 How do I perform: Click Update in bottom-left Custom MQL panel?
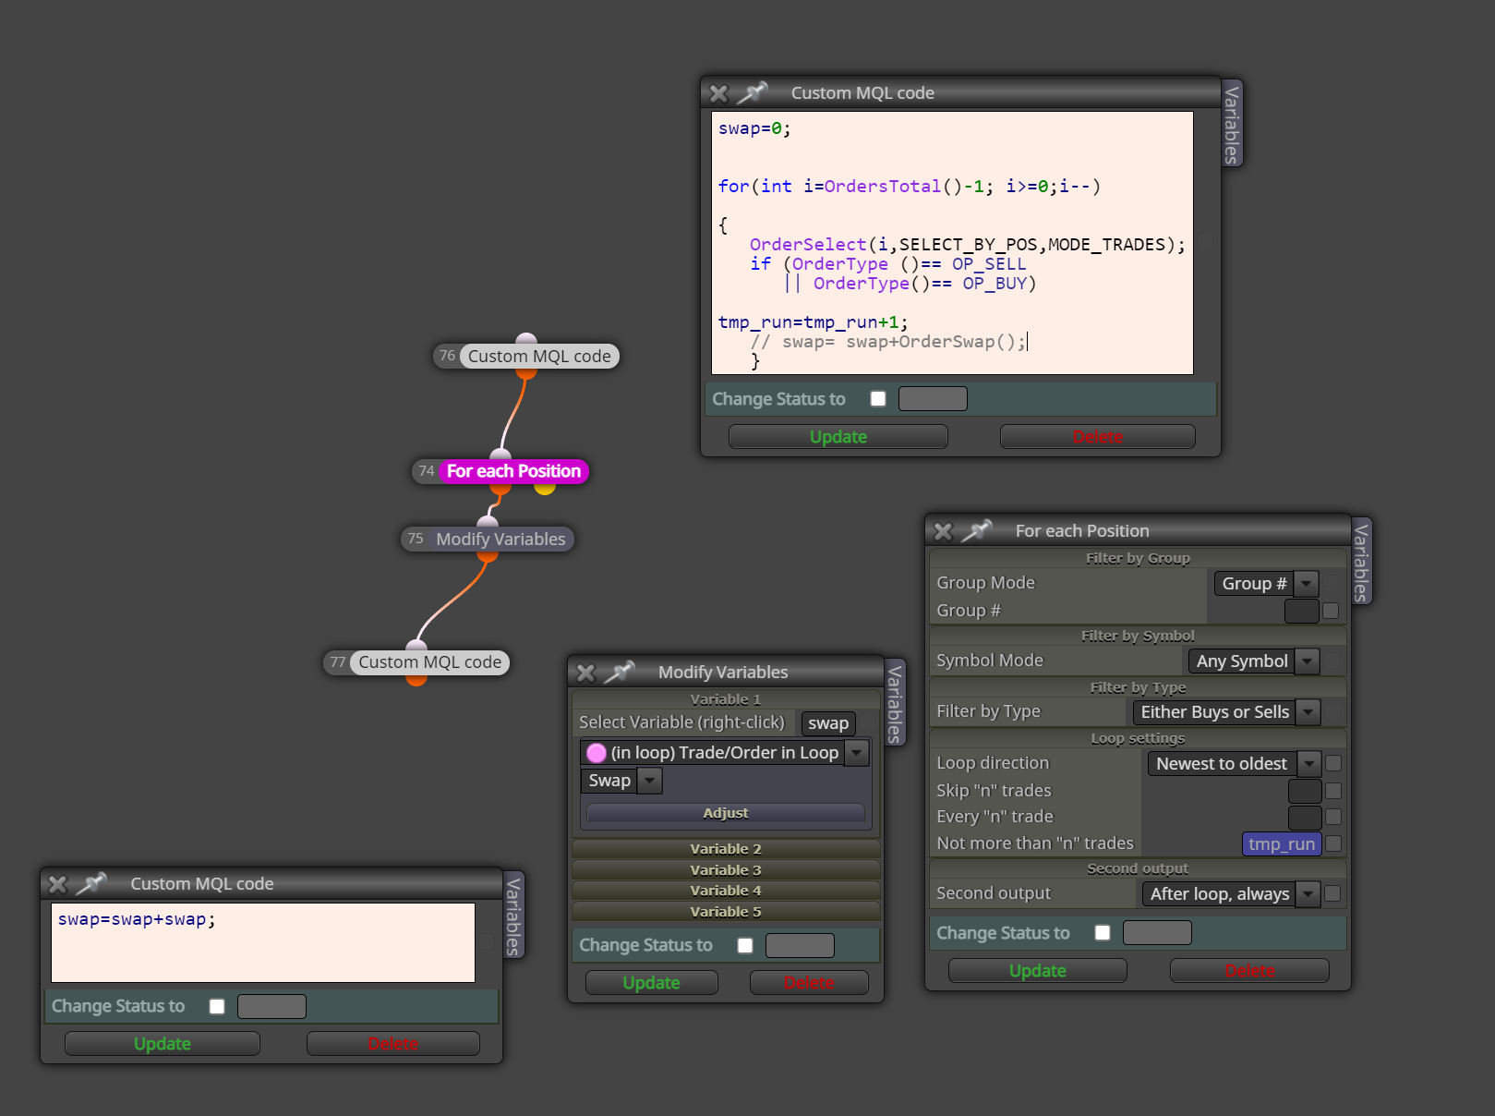tap(163, 1043)
